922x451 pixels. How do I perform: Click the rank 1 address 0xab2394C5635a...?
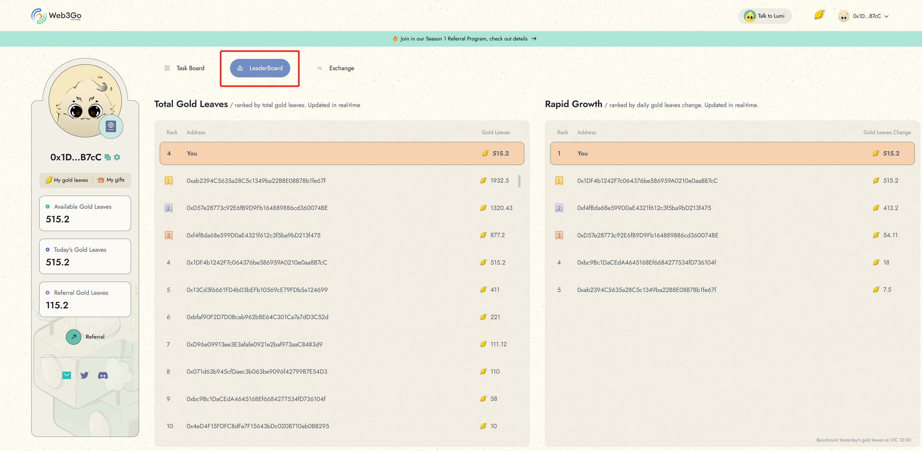(256, 181)
